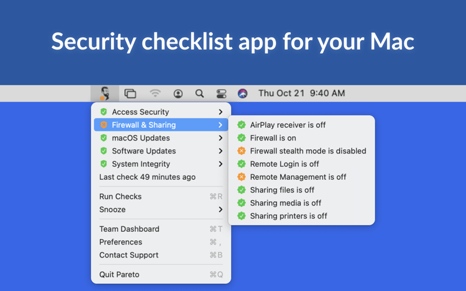
Task: Launch Siri from the menu bar
Action: (x=243, y=94)
